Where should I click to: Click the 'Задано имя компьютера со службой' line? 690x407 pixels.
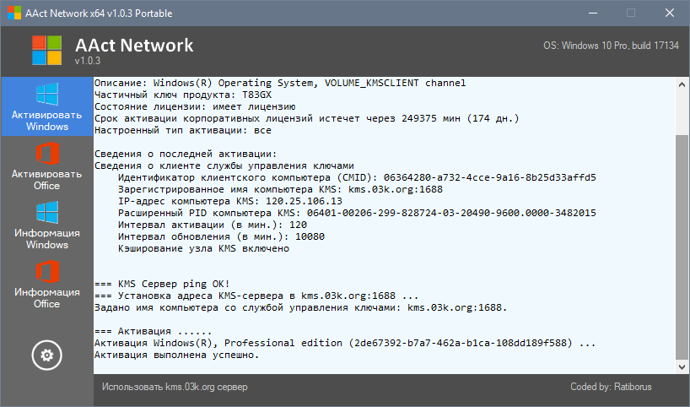pyautogui.click(x=300, y=308)
